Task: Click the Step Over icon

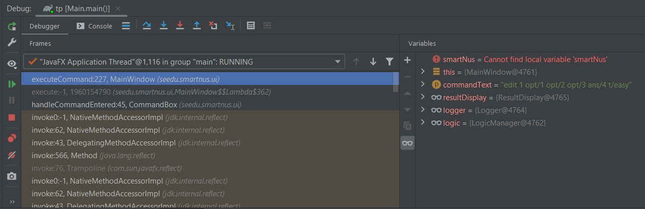Action: pos(147,26)
